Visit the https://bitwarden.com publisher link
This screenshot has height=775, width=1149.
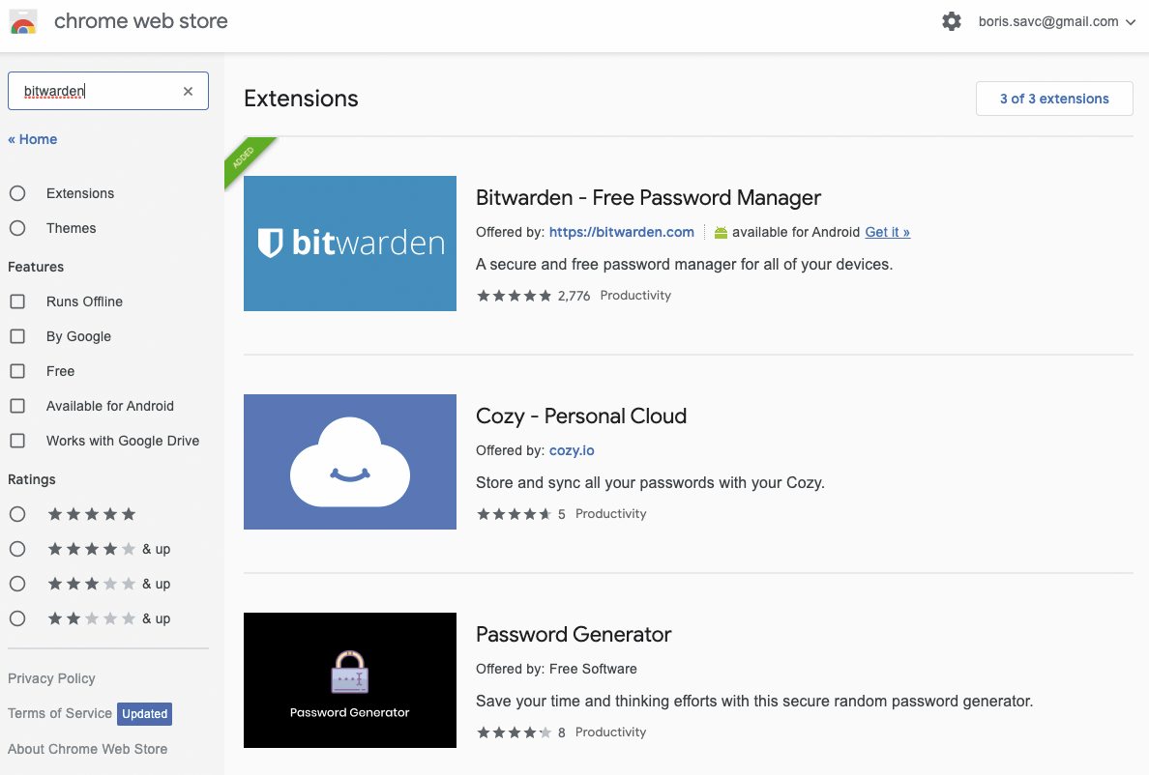click(621, 232)
